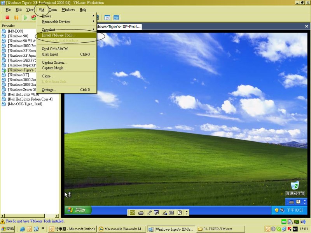Open options arrow on docked IME bar
The height and width of the screenshot is (233, 311).
pos(187,213)
